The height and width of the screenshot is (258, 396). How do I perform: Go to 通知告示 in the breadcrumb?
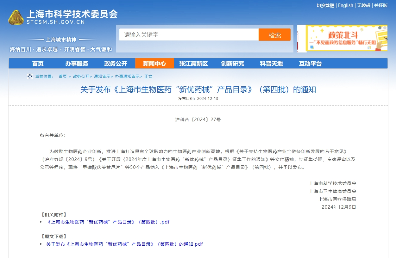[x=102, y=77]
